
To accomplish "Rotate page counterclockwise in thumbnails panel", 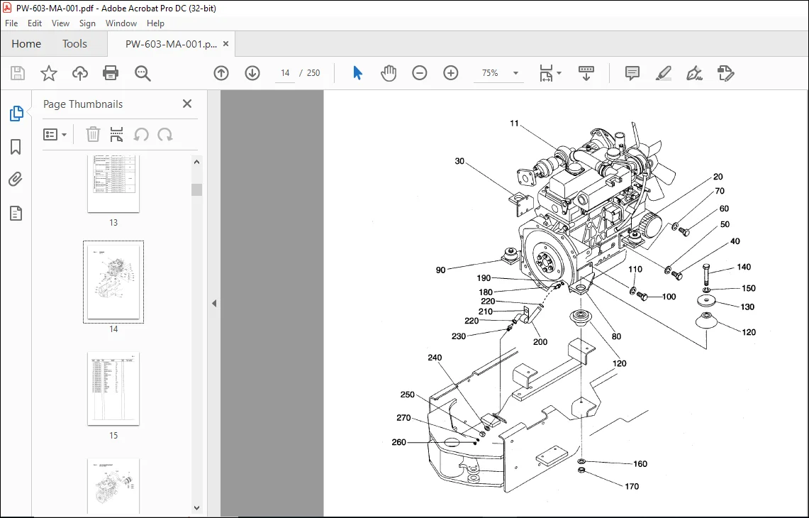I will pyautogui.click(x=141, y=135).
